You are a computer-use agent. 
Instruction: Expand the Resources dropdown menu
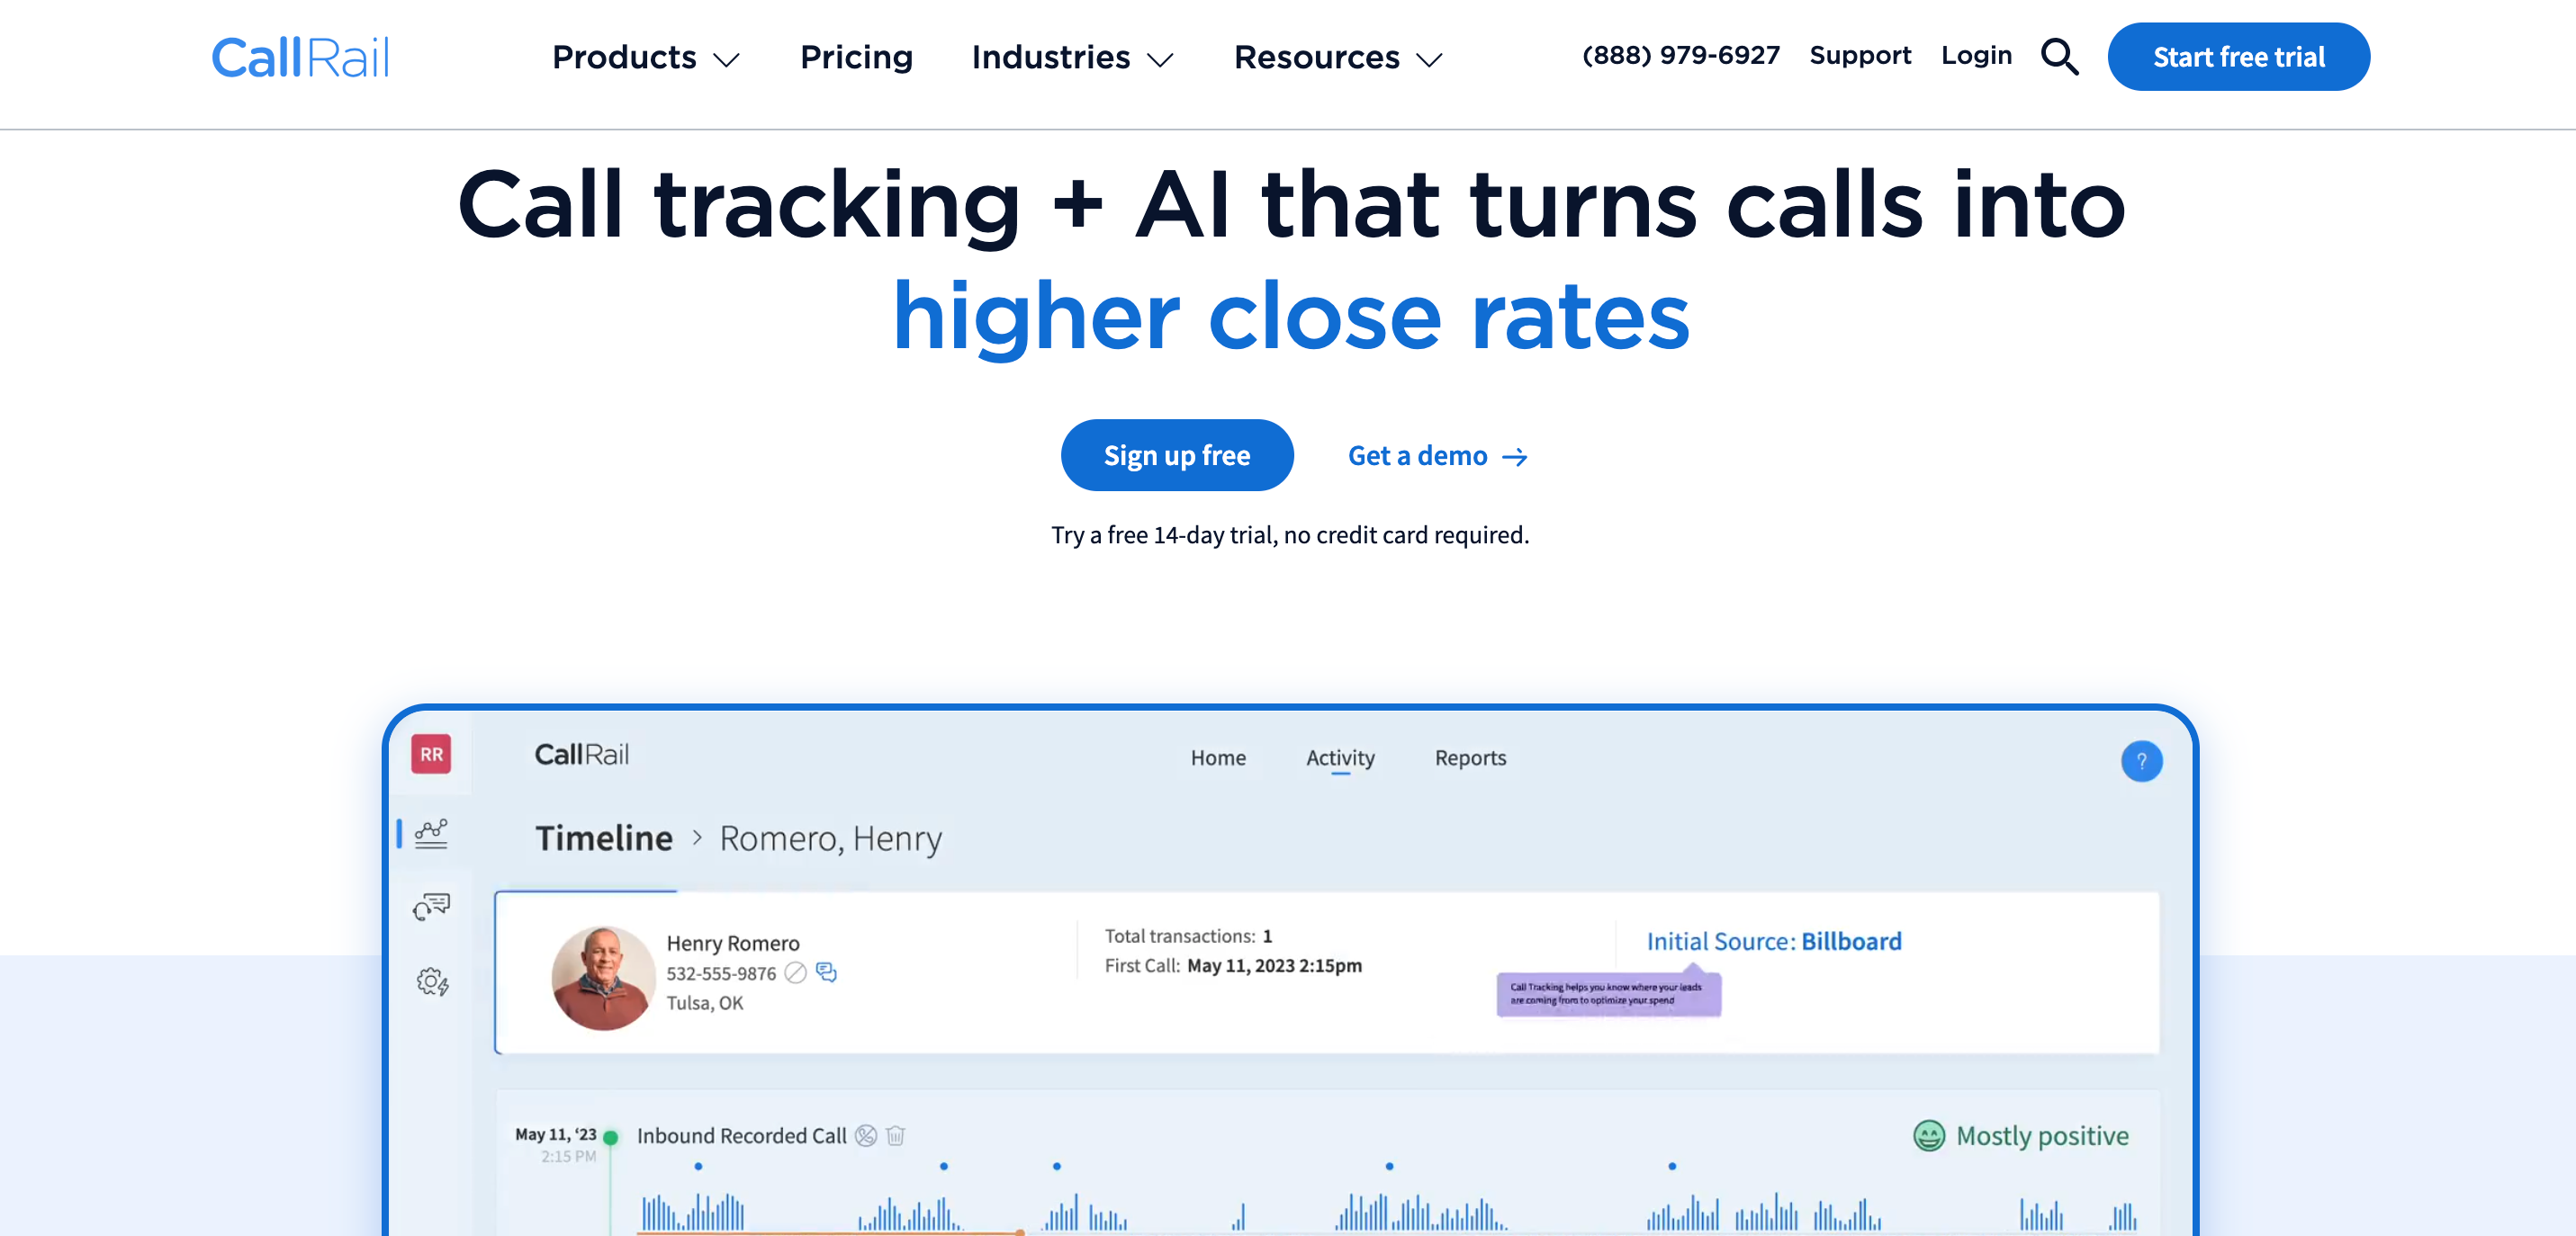click(x=1338, y=58)
